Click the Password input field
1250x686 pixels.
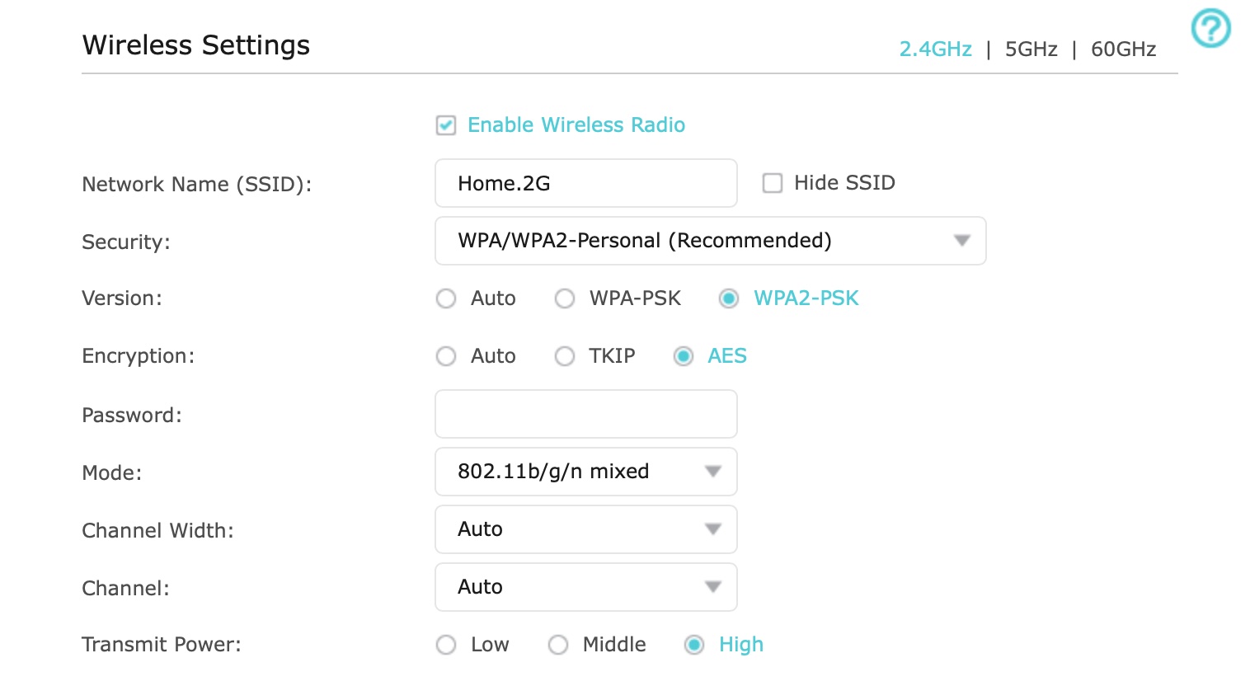[x=585, y=414]
